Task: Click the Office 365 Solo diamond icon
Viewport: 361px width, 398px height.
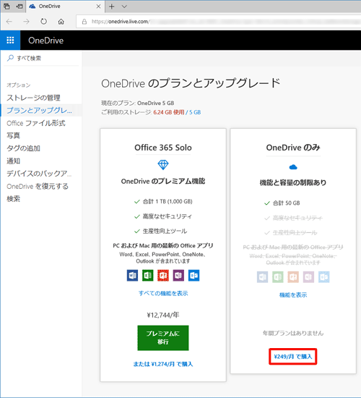Action: [163, 165]
